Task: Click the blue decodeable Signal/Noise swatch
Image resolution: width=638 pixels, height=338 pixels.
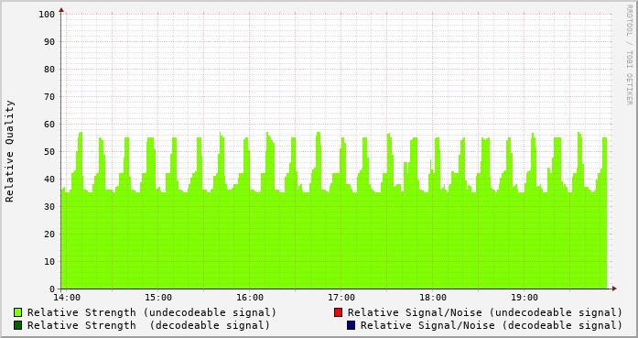Action: coord(351,325)
